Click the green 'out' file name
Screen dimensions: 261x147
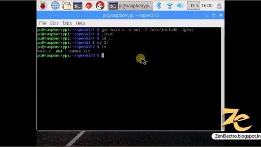coord(59,51)
